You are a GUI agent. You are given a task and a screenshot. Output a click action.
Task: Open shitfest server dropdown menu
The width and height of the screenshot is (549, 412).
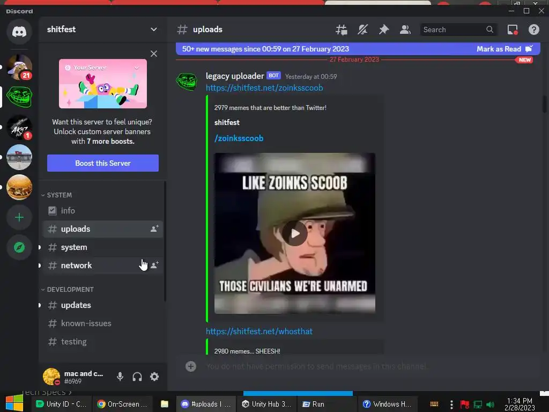(153, 30)
